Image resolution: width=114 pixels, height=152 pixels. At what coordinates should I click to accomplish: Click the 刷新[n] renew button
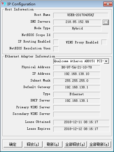coord(53,144)
